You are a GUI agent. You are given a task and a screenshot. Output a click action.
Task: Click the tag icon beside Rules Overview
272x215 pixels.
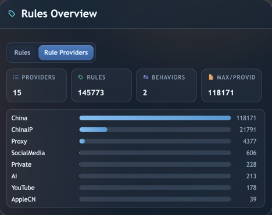point(12,14)
